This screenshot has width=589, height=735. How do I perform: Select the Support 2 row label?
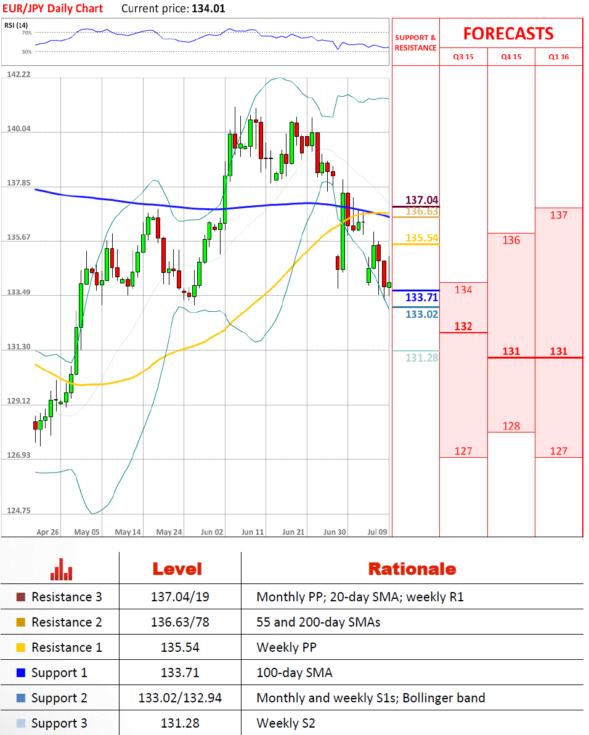(60, 699)
